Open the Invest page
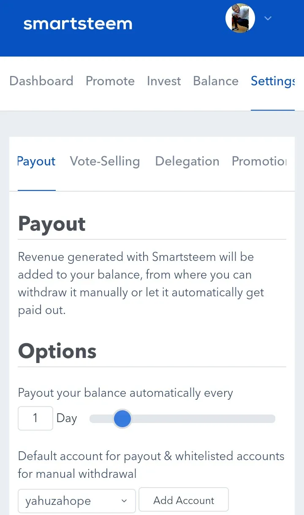 (164, 81)
